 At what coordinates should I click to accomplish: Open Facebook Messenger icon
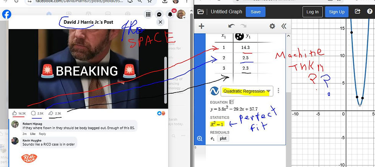click(159, 15)
